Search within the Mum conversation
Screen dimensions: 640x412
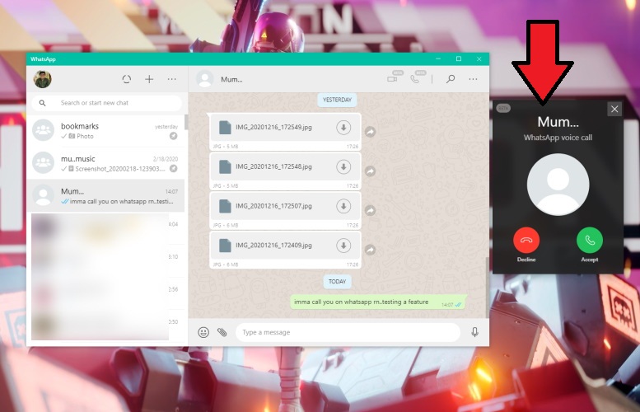(451, 79)
